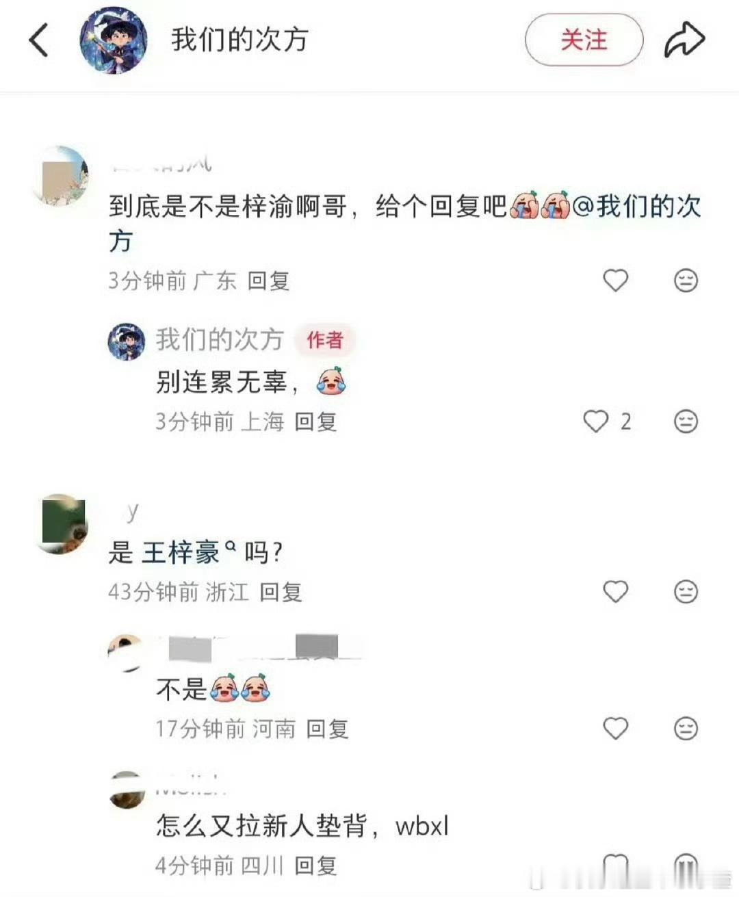Image resolution: width=739 pixels, height=897 pixels.
Task: Tap the dislike face on 别连累无辜 reply
Action: click(x=686, y=421)
